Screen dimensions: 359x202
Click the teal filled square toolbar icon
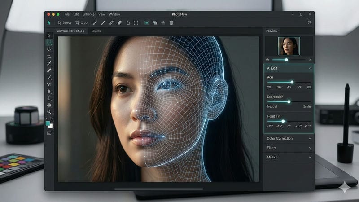147,23
